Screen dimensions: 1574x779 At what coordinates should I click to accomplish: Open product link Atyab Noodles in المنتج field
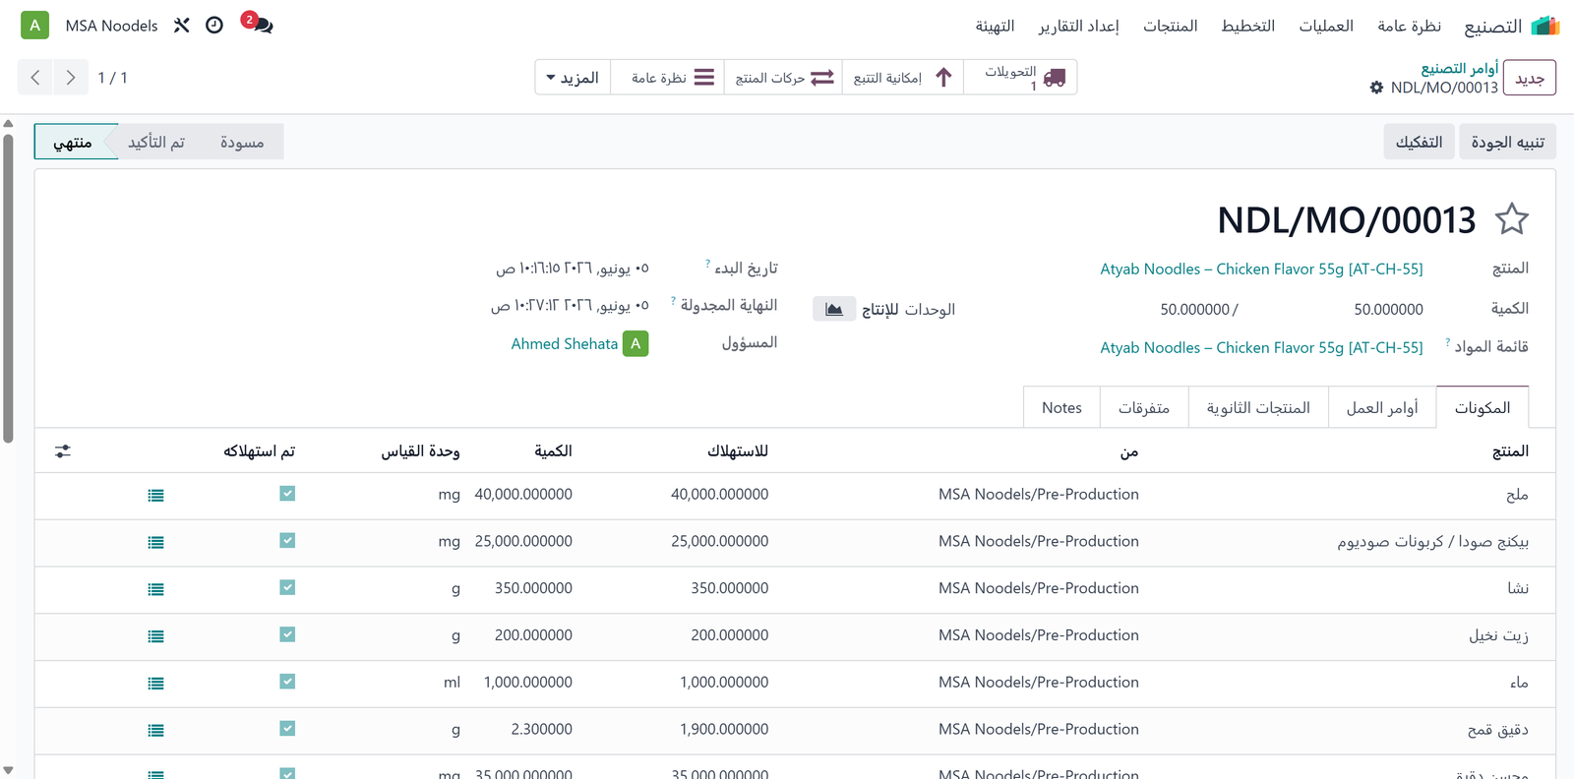(1261, 269)
